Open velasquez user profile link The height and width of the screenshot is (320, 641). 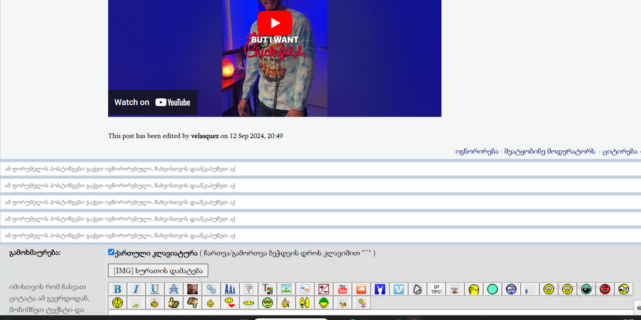205,136
